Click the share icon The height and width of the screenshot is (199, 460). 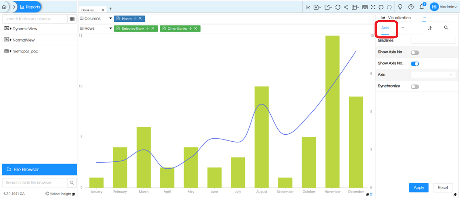(346, 7)
